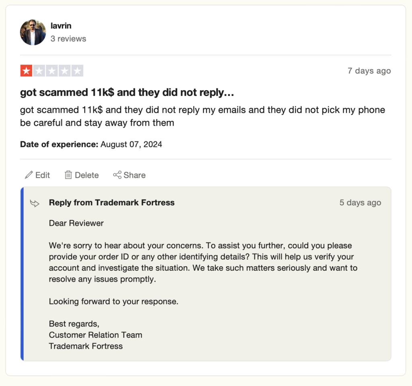Viewport: 412px width, 386px height.
Task: Click the "7 days ago" review timestamp
Action: pyautogui.click(x=369, y=71)
